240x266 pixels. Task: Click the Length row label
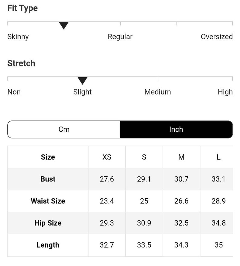[48, 245]
